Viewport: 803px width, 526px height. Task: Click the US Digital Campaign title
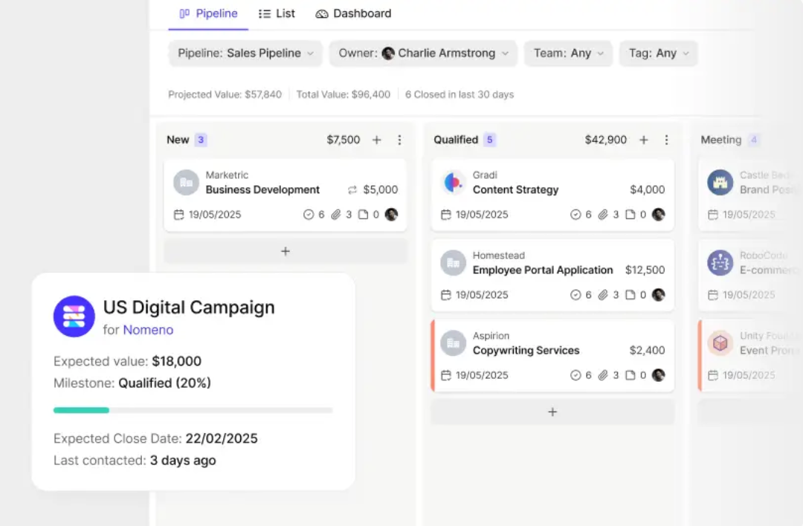(x=189, y=308)
